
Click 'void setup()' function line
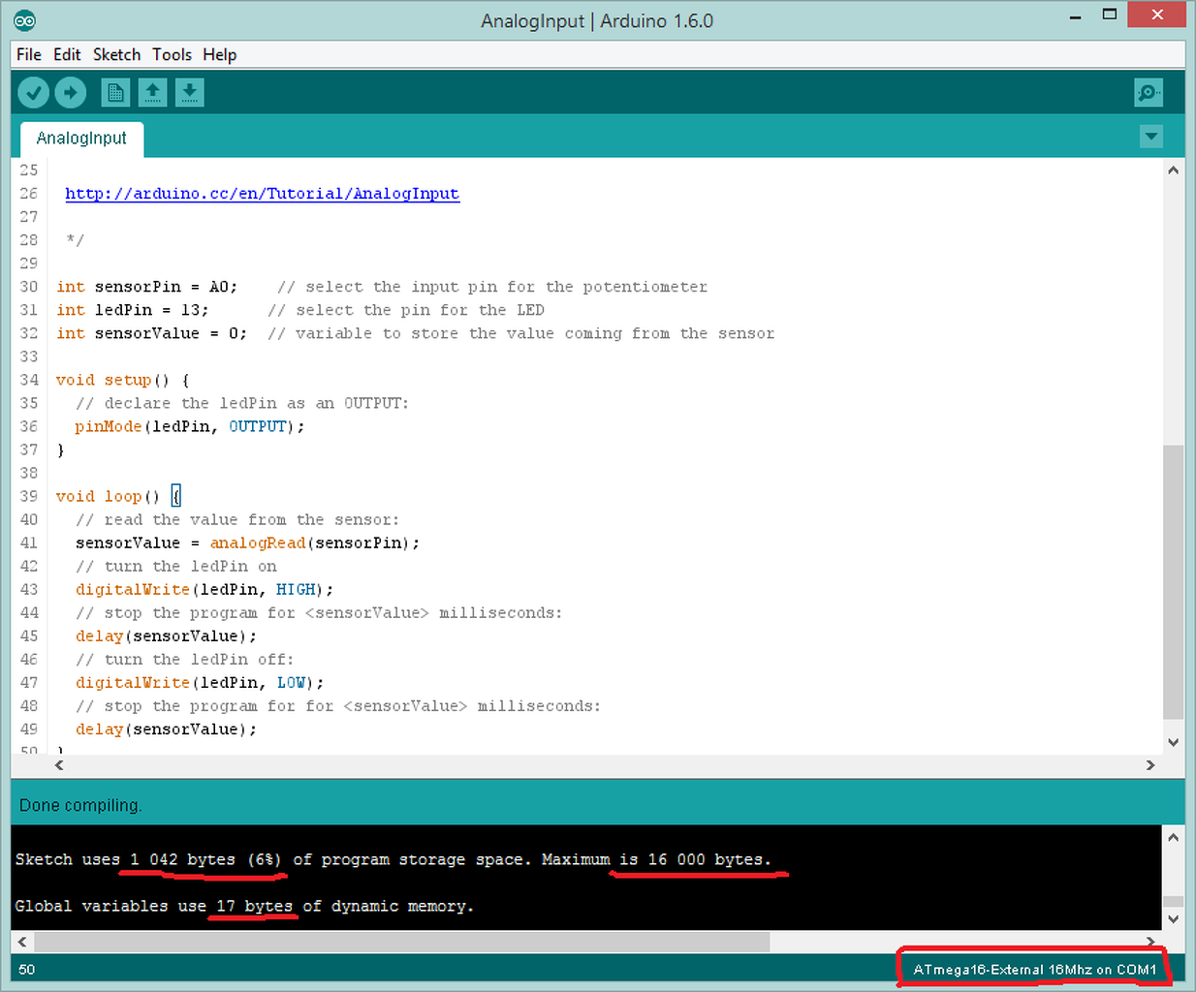[122, 380]
